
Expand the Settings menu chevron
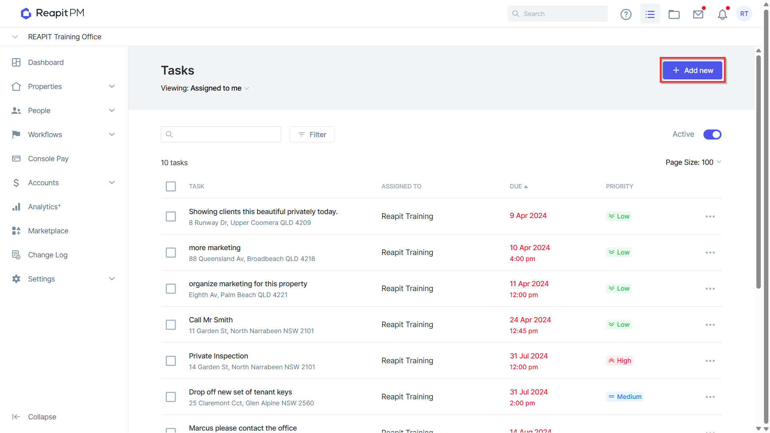(112, 279)
